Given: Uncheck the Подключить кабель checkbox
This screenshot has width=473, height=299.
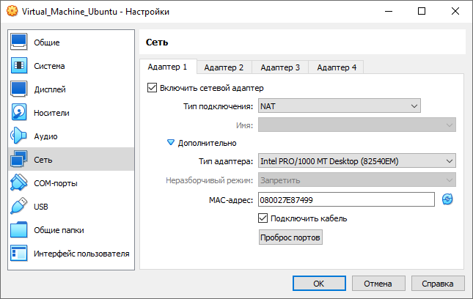Looking at the screenshot, I should click(x=264, y=218).
